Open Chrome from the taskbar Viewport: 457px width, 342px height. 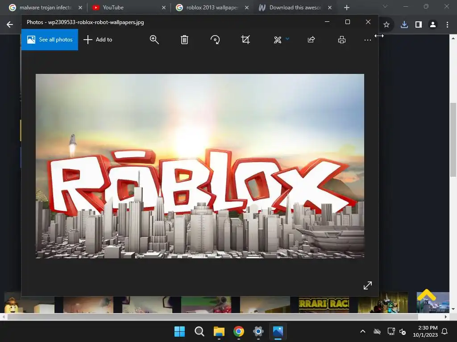pyautogui.click(x=239, y=331)
